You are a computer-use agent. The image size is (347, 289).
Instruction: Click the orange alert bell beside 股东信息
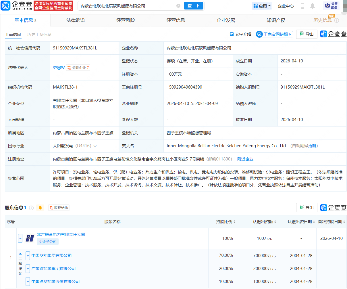click(40, 208)
